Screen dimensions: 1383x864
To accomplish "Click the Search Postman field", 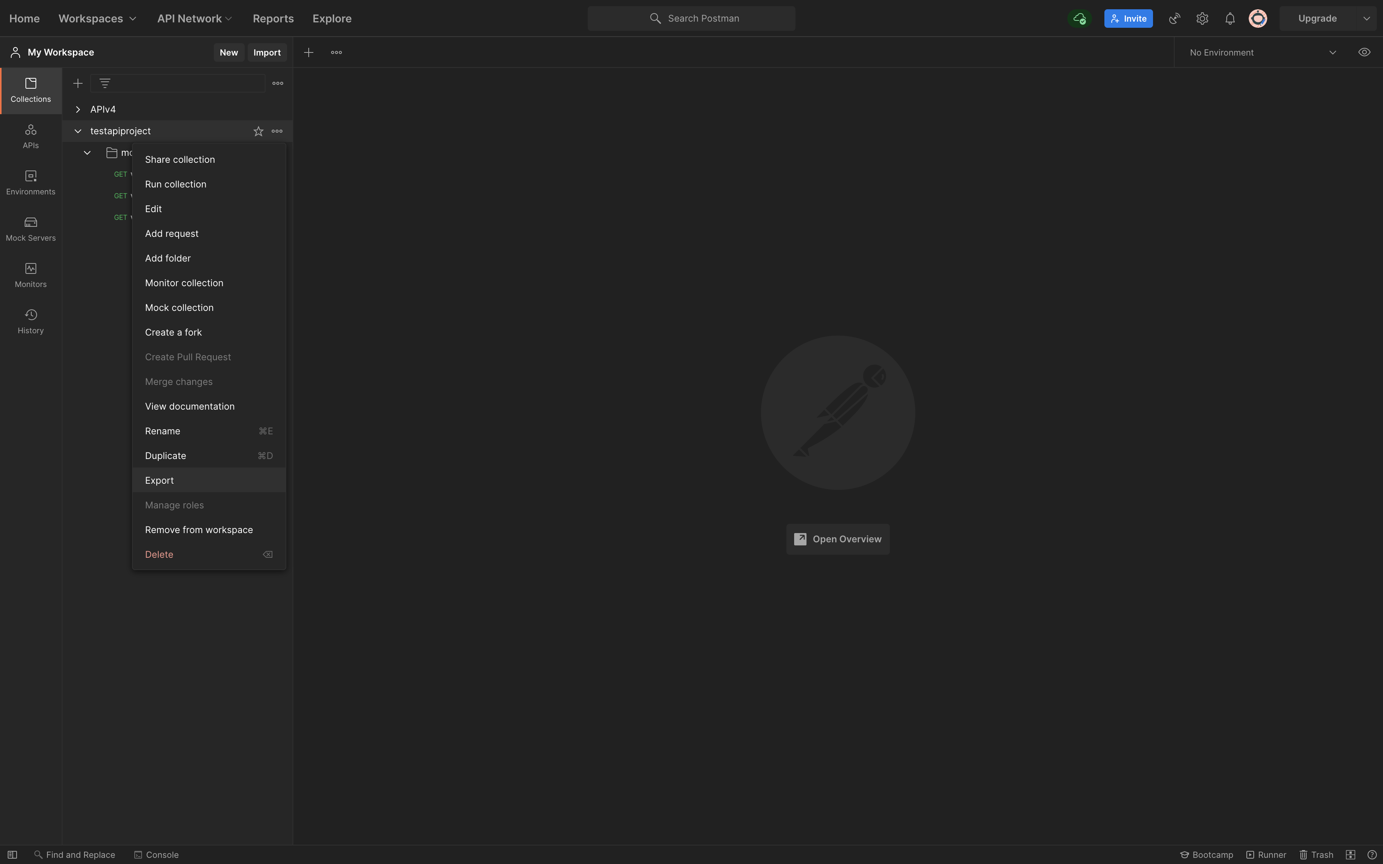I will tap(691, 18).
